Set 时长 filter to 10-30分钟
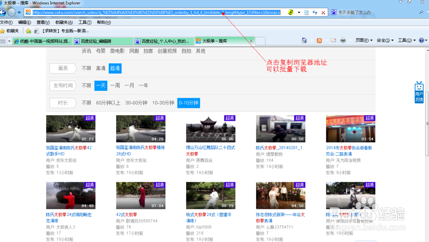 (163, 103)
